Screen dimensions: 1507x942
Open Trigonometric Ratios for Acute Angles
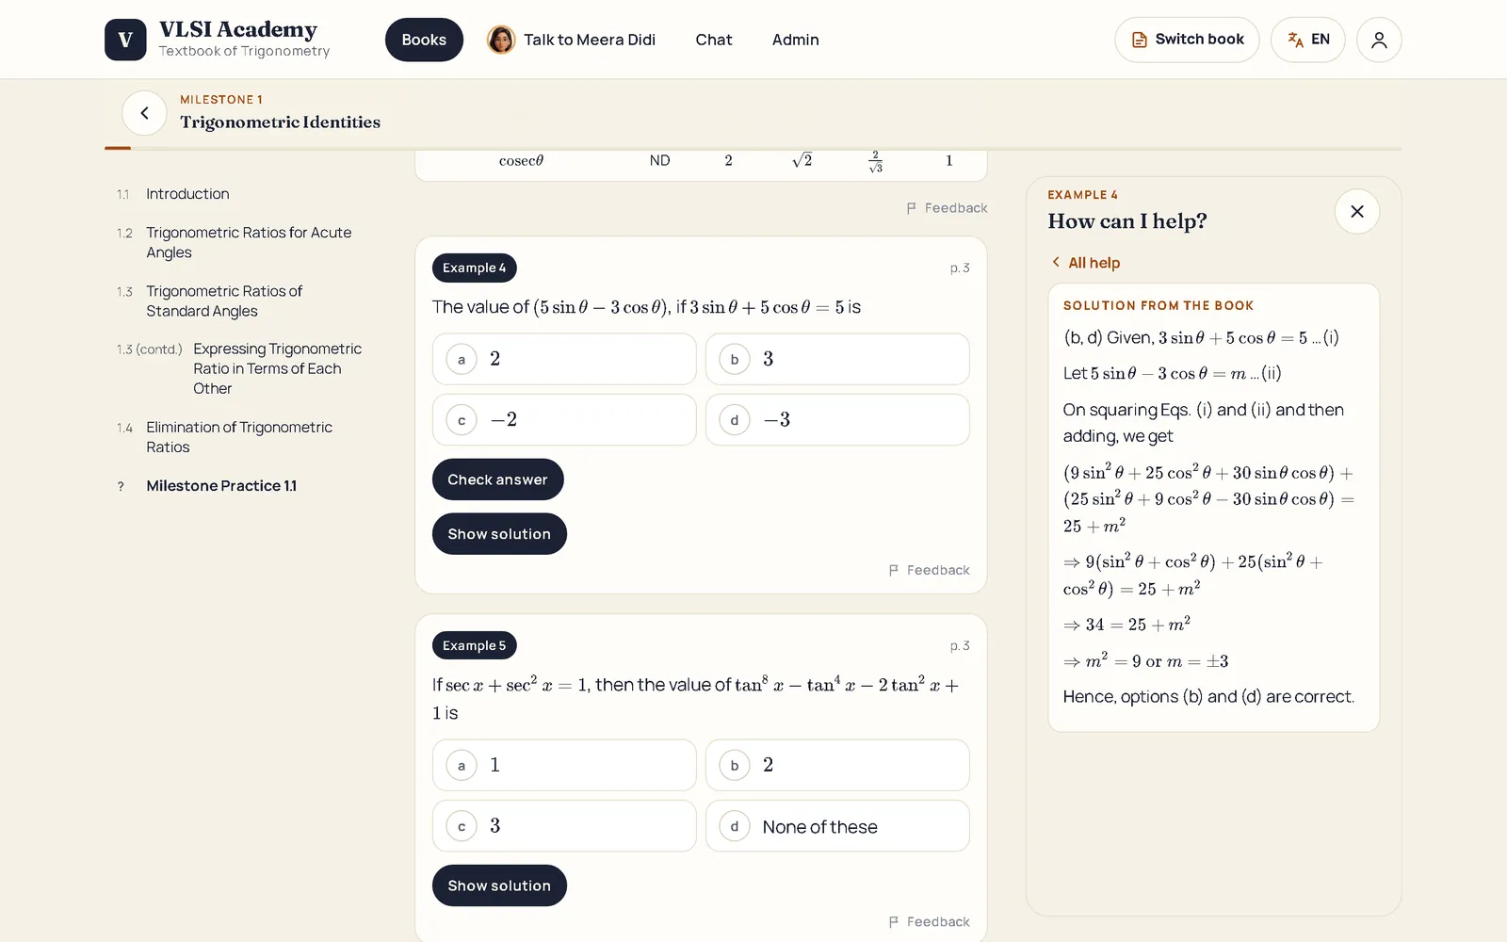coord(249,242)
